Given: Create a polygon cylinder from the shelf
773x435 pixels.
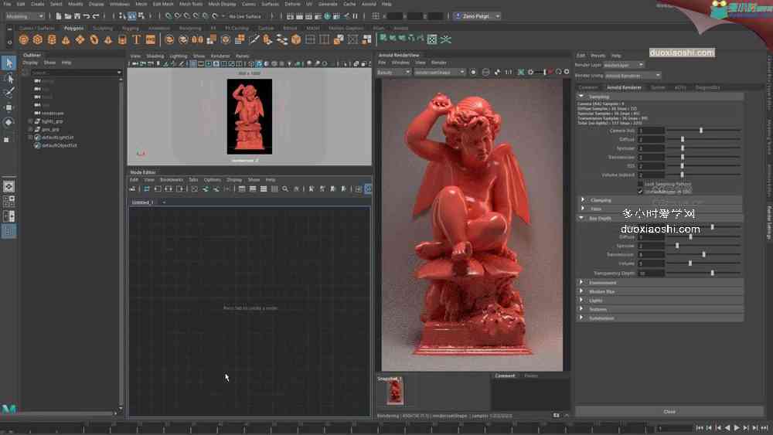Looking at the screenshot, I should pos(52,39).
